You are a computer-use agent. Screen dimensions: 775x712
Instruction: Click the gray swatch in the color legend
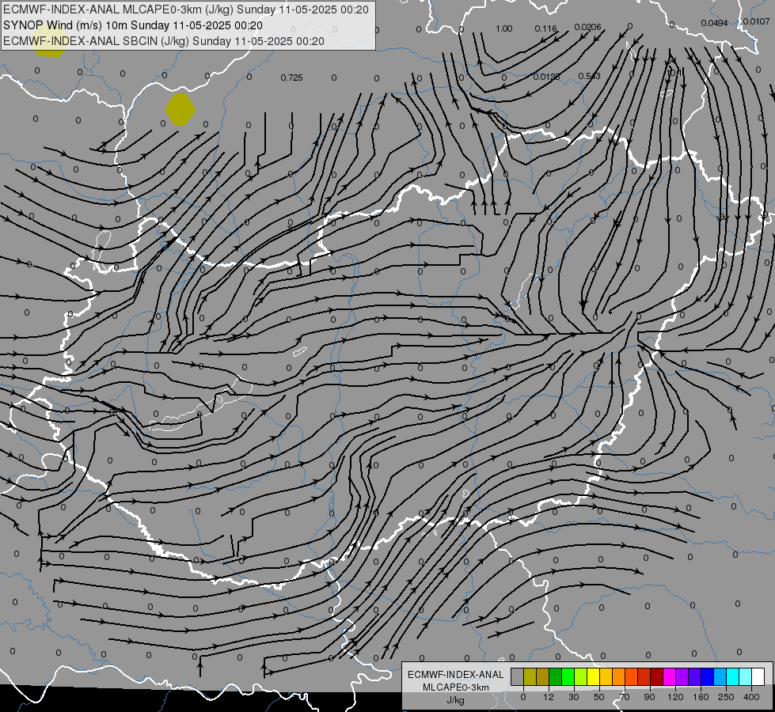(x=518, y=676)
